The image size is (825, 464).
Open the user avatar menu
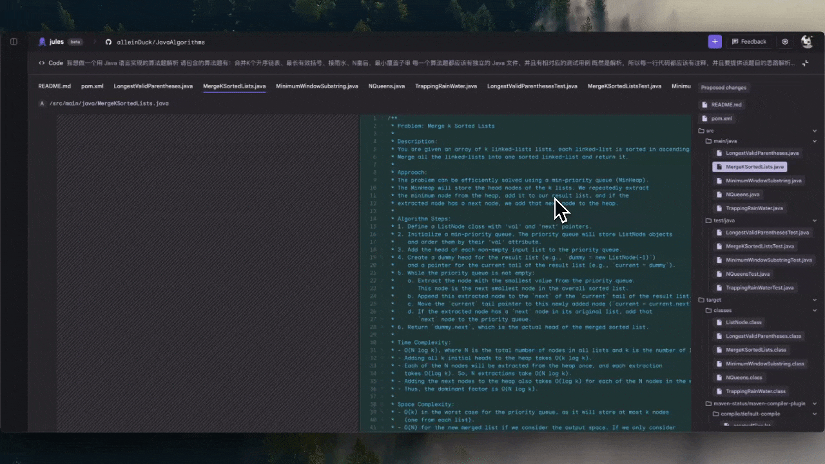pos(807,42)
